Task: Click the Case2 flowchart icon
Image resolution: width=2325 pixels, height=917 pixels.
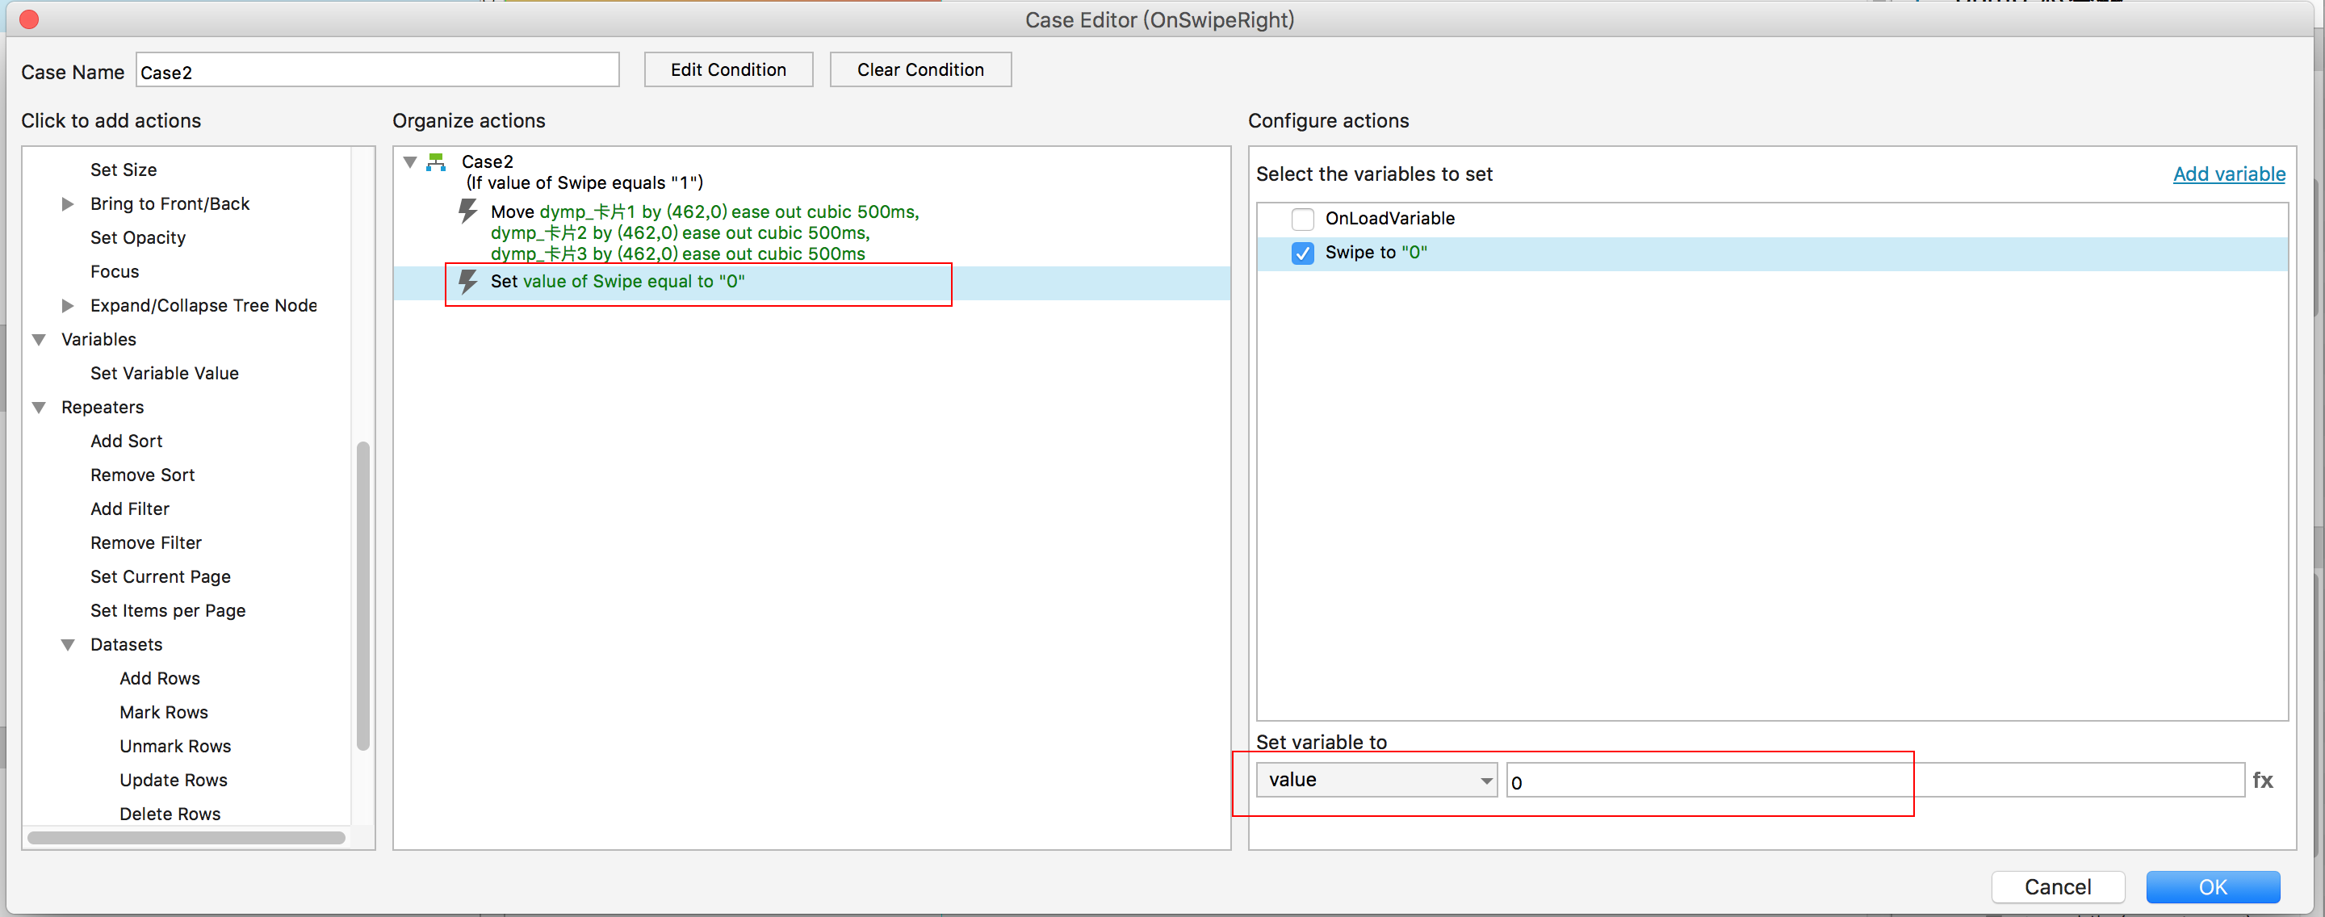Action: coord(437,162)
